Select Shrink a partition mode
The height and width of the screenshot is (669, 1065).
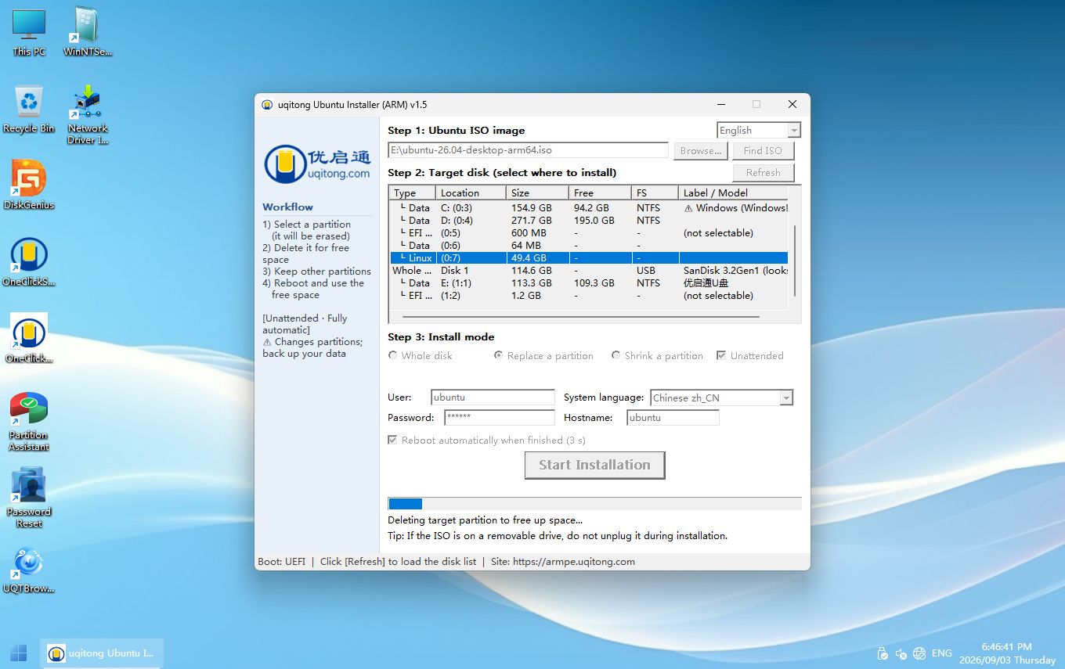657,355
